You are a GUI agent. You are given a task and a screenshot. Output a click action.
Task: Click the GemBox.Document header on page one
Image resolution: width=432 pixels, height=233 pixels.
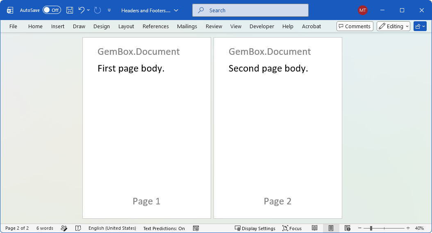[x=139, y=52]
